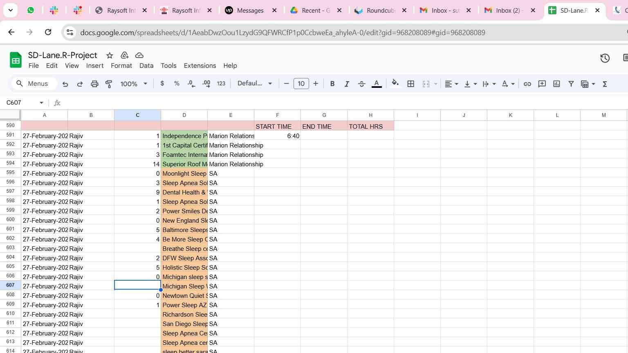Open version history clock icon

pos(605,58)
